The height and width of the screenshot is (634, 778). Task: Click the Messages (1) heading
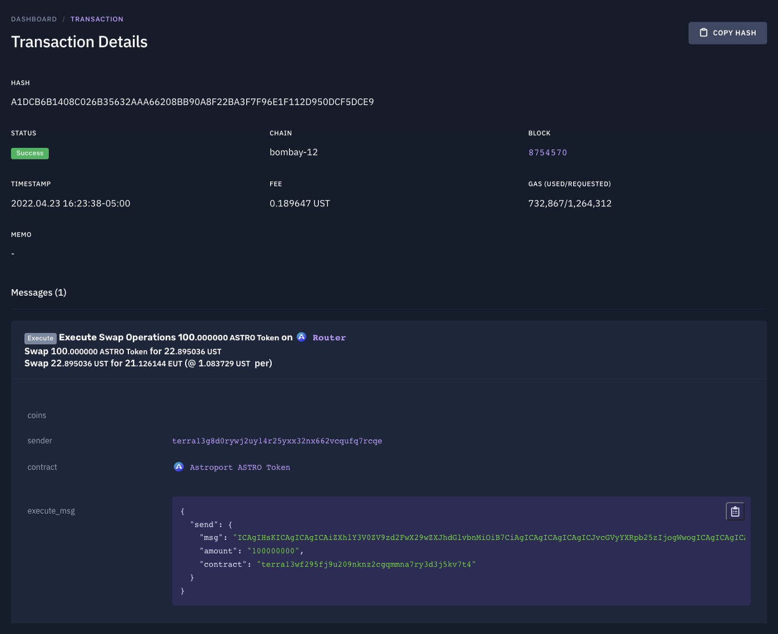[39, 293]
